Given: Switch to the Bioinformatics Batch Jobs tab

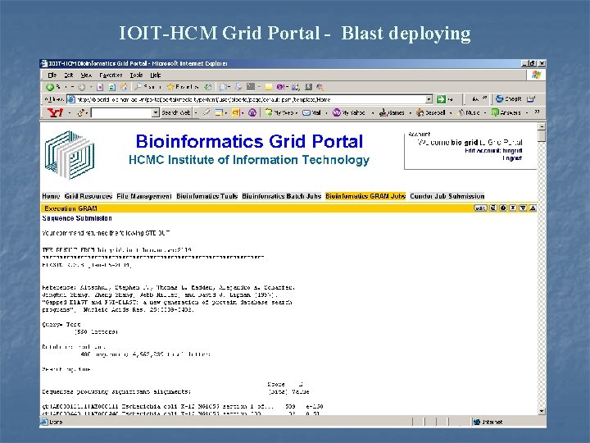Looking at the screenshot, I should (281, 196).
